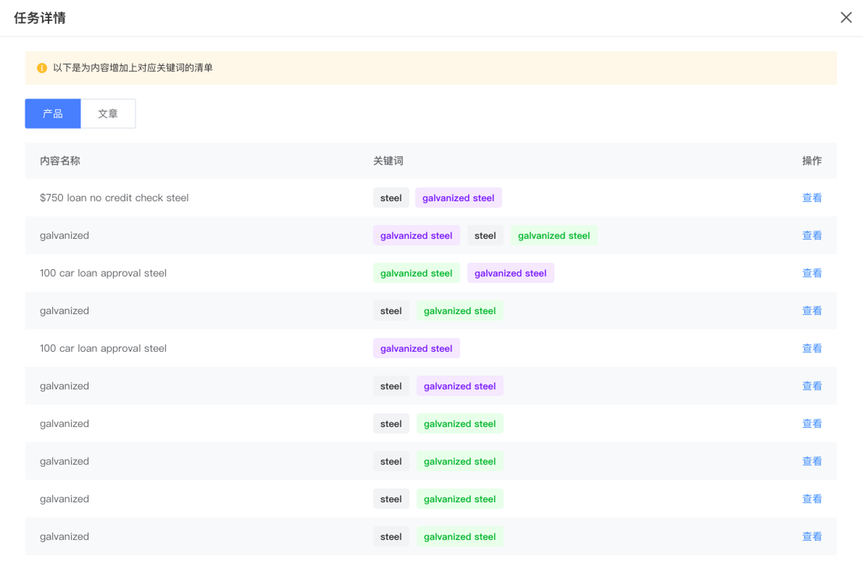Click green galvanized steel tag in third row
Image resolution: width=863 pixels, height=579 pixels.
(416, 273)
